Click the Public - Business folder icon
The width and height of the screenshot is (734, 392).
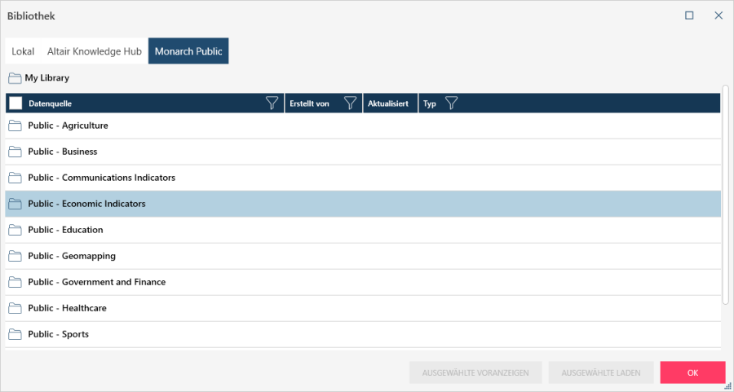(x=15, y=152)
